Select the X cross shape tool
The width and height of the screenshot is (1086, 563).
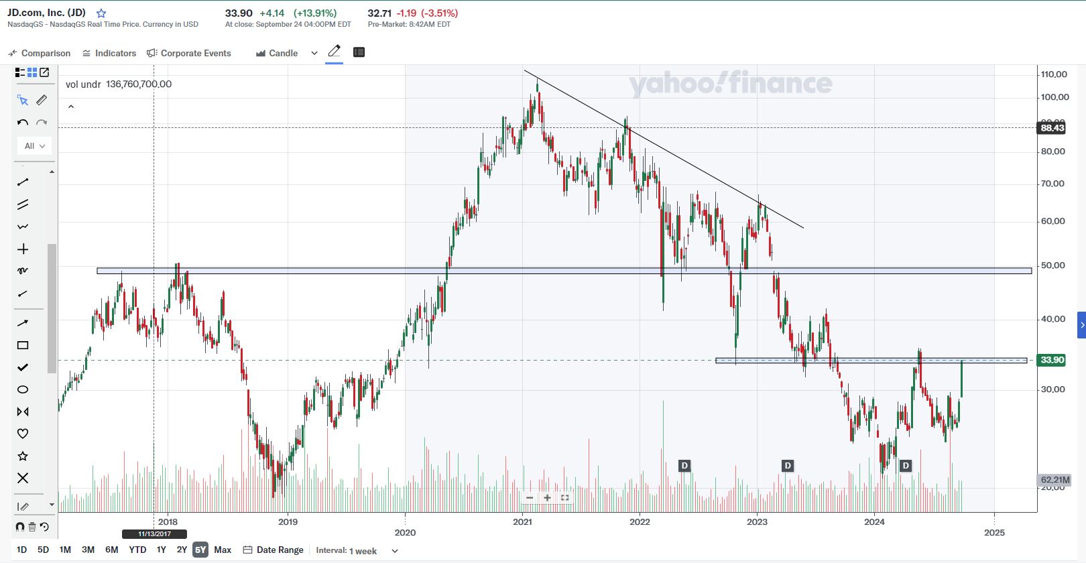coord(23,478)
